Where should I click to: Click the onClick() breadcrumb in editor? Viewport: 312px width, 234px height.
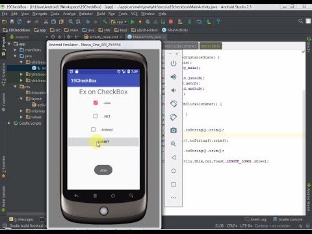[211, 46]
